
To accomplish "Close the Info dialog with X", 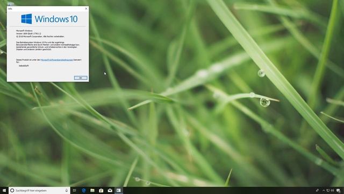I will point(86,9).
